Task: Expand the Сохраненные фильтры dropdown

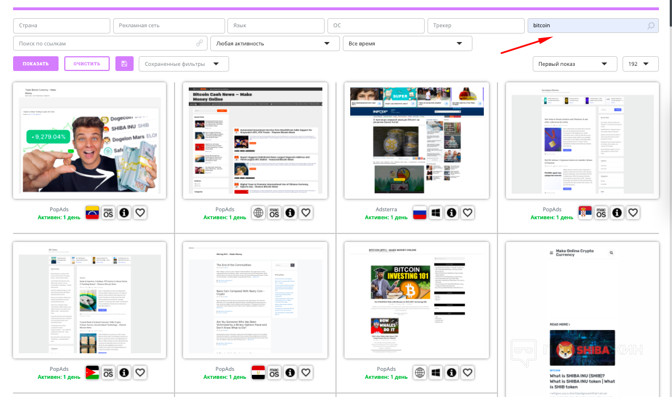Action: click(184, 64)
